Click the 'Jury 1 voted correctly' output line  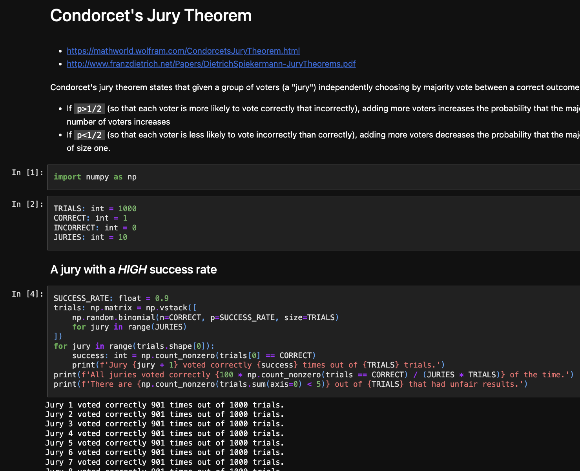[165, 405]
